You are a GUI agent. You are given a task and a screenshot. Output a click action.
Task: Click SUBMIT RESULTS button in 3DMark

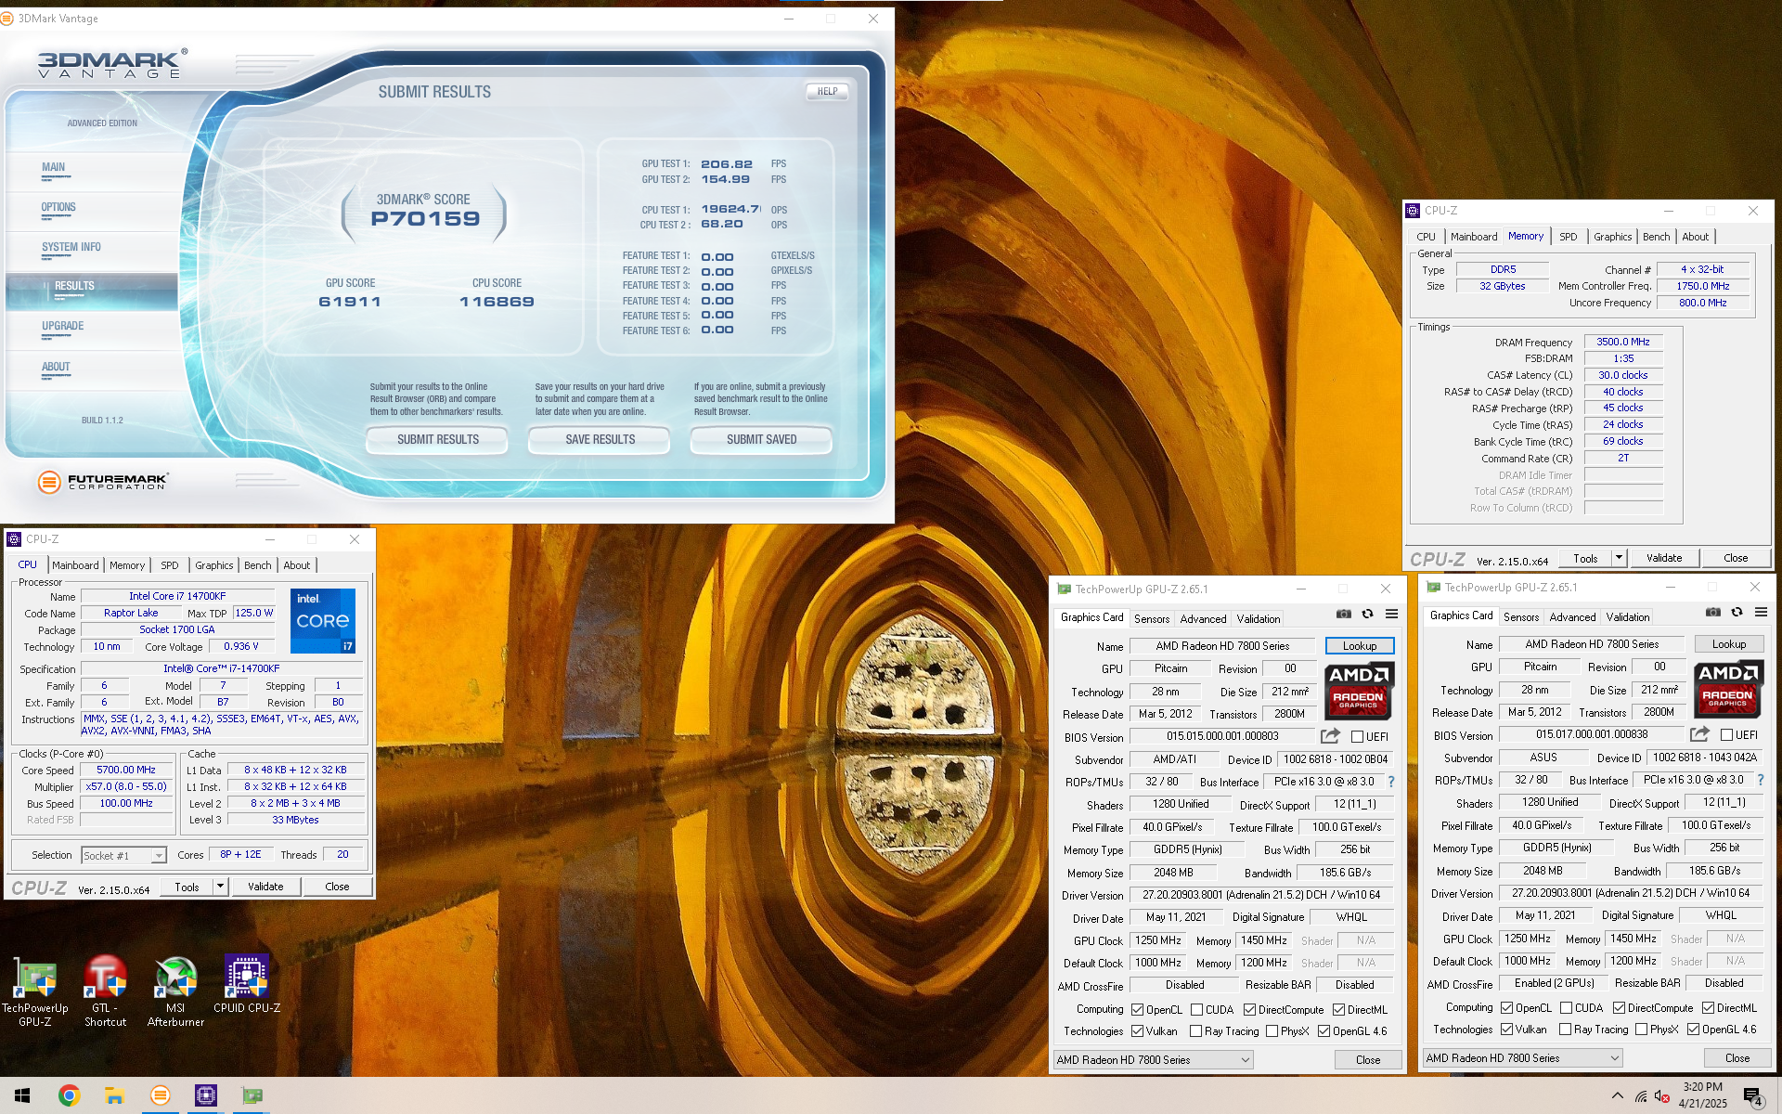(438, 440)
